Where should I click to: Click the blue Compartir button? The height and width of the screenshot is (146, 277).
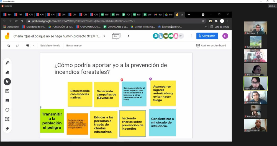pyautogui.click(x=207, y=36)
